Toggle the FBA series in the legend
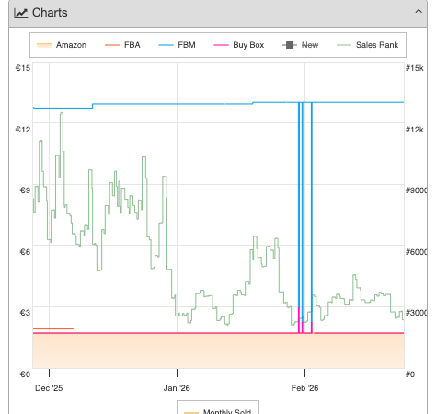Screen dimensions: 436x414 tap(122, 45)
